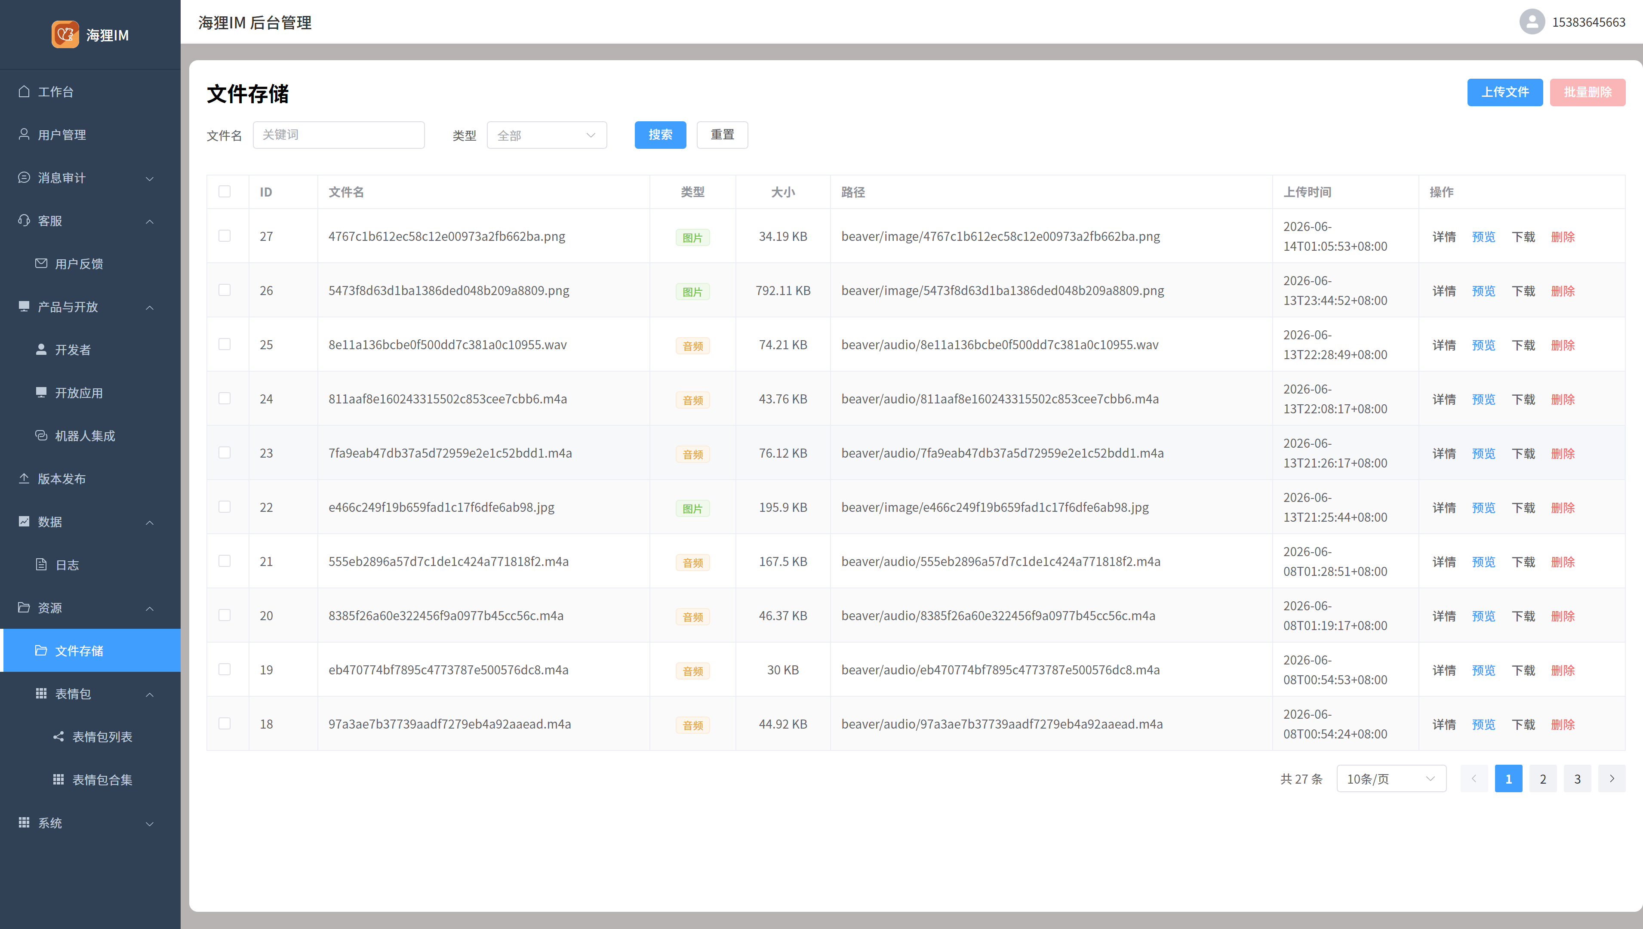Open the 工作台 home icon
This screenshot has height=929, width=1643.
[24, 91]
